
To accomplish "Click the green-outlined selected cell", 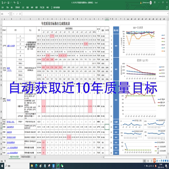I will click(x=107, y=127).
